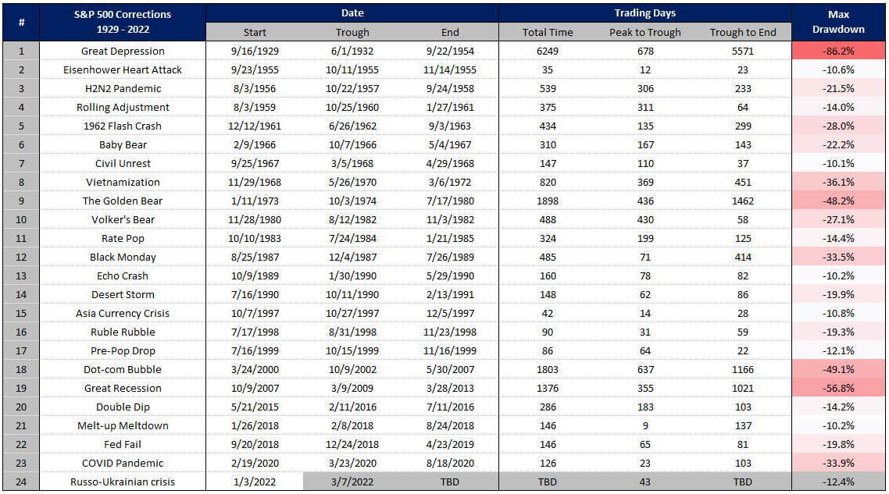Select the end date 9/22/1954
889x494 pixels.
(x=450, y=51)
